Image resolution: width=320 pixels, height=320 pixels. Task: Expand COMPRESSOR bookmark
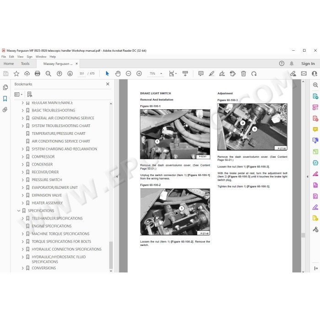[x=23, y=157]
